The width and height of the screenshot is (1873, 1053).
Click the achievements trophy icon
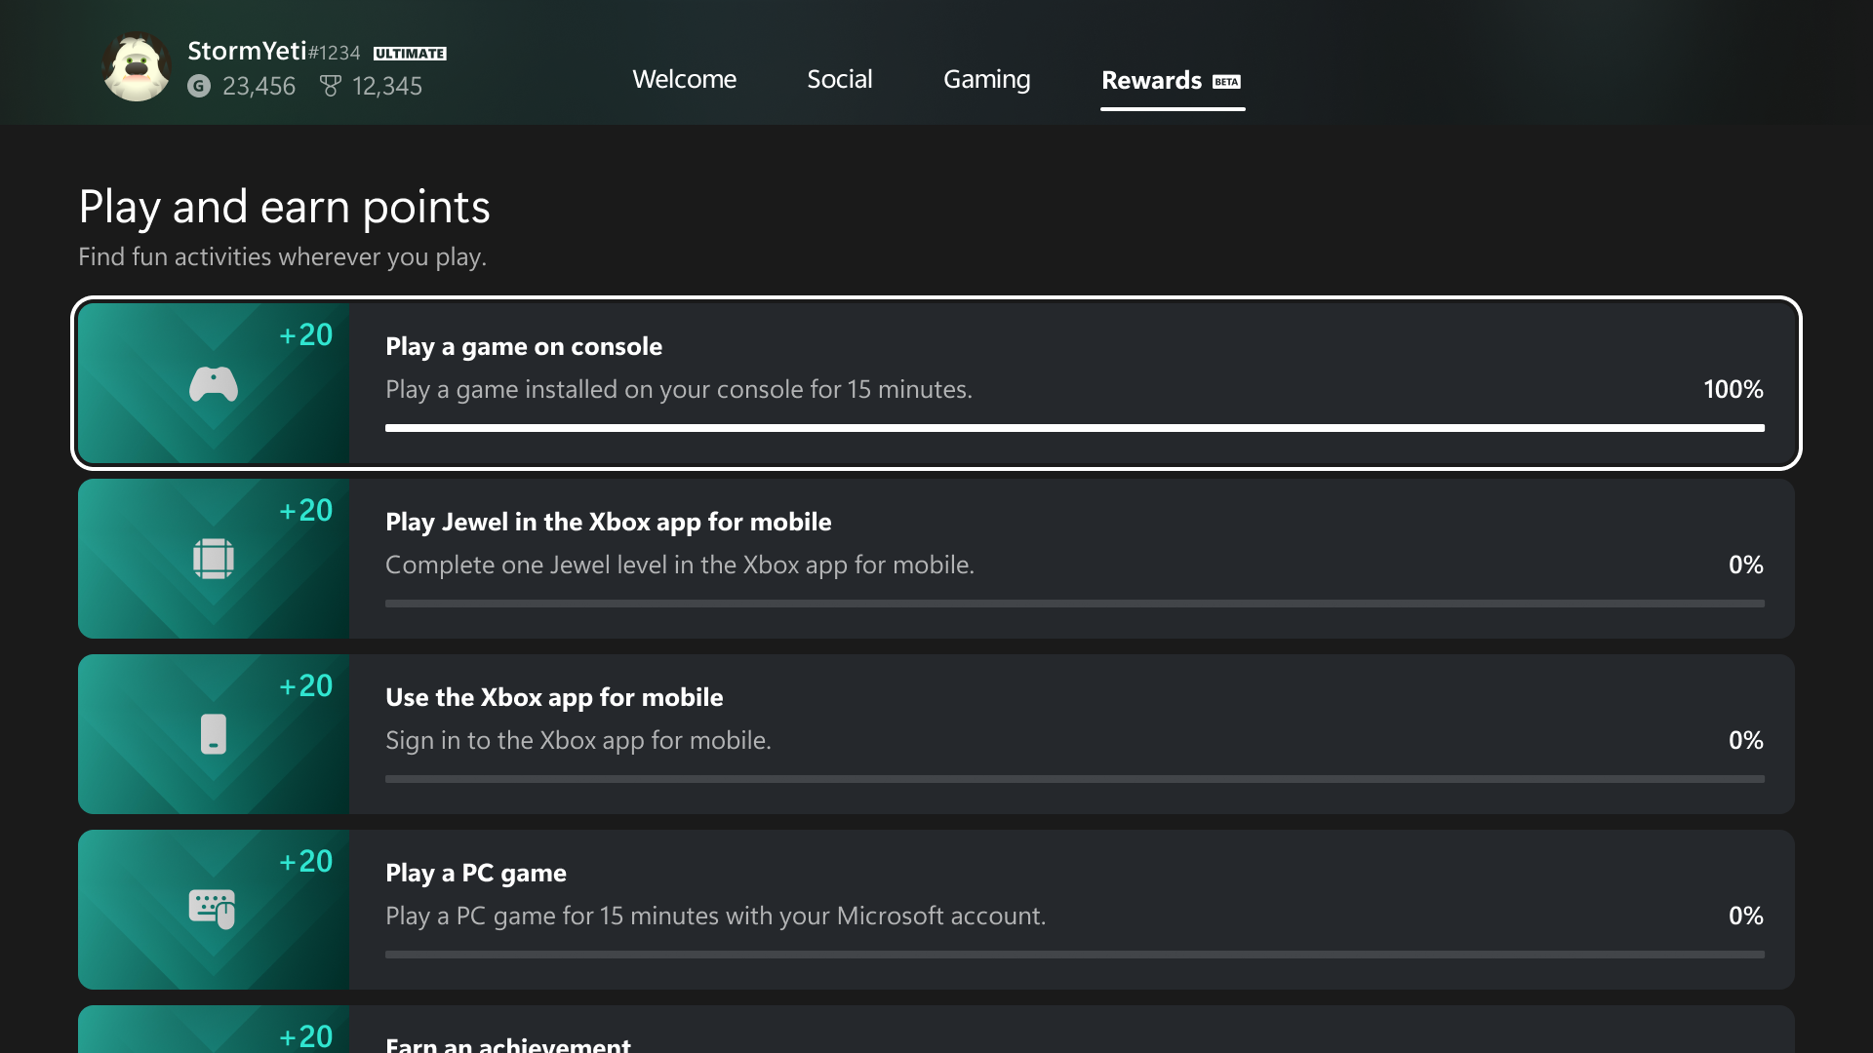click(x=331, y=86)
